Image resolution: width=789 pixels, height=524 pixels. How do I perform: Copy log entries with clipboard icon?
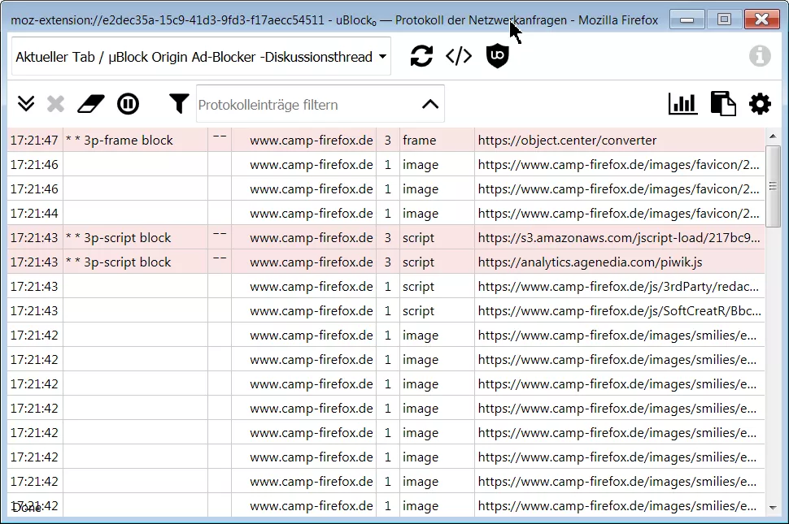[x=722, y=104]
